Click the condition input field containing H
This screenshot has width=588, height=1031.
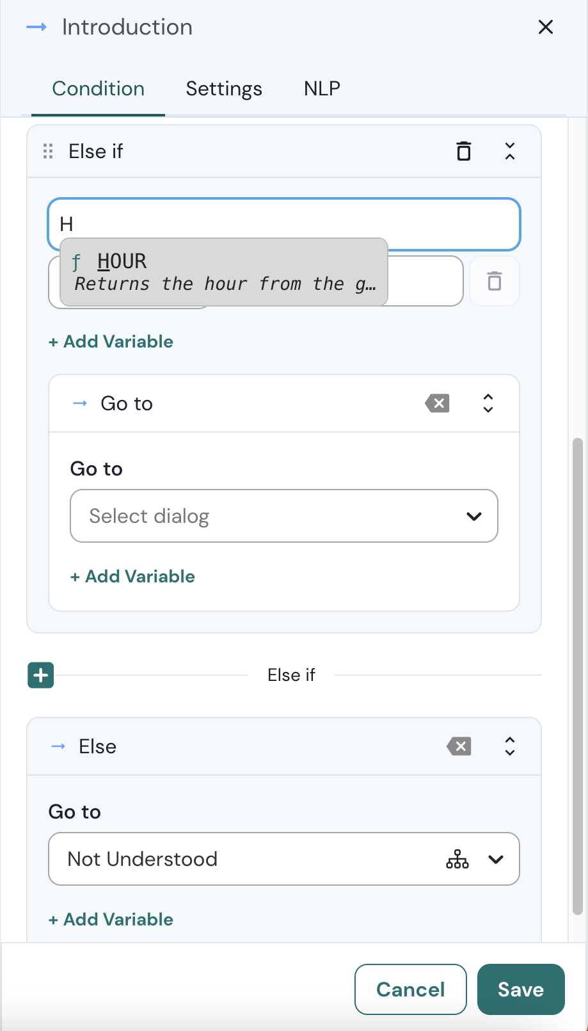coord(283,224)
